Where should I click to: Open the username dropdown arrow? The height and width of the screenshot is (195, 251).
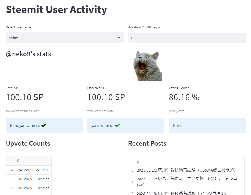(x=119, y=38)
